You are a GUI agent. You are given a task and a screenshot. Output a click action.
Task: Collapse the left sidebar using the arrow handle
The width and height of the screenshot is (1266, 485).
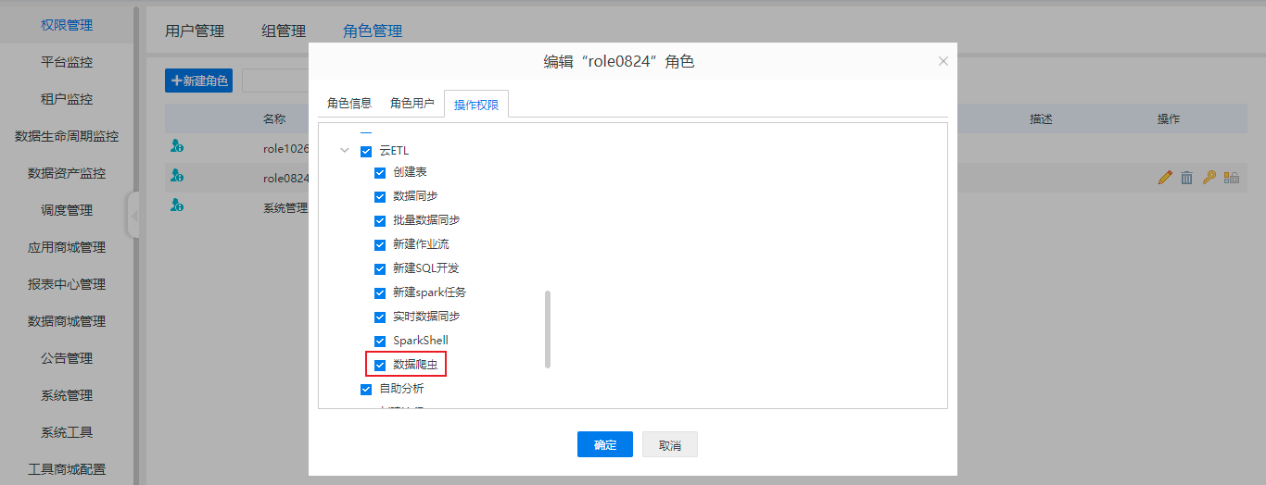133,215
